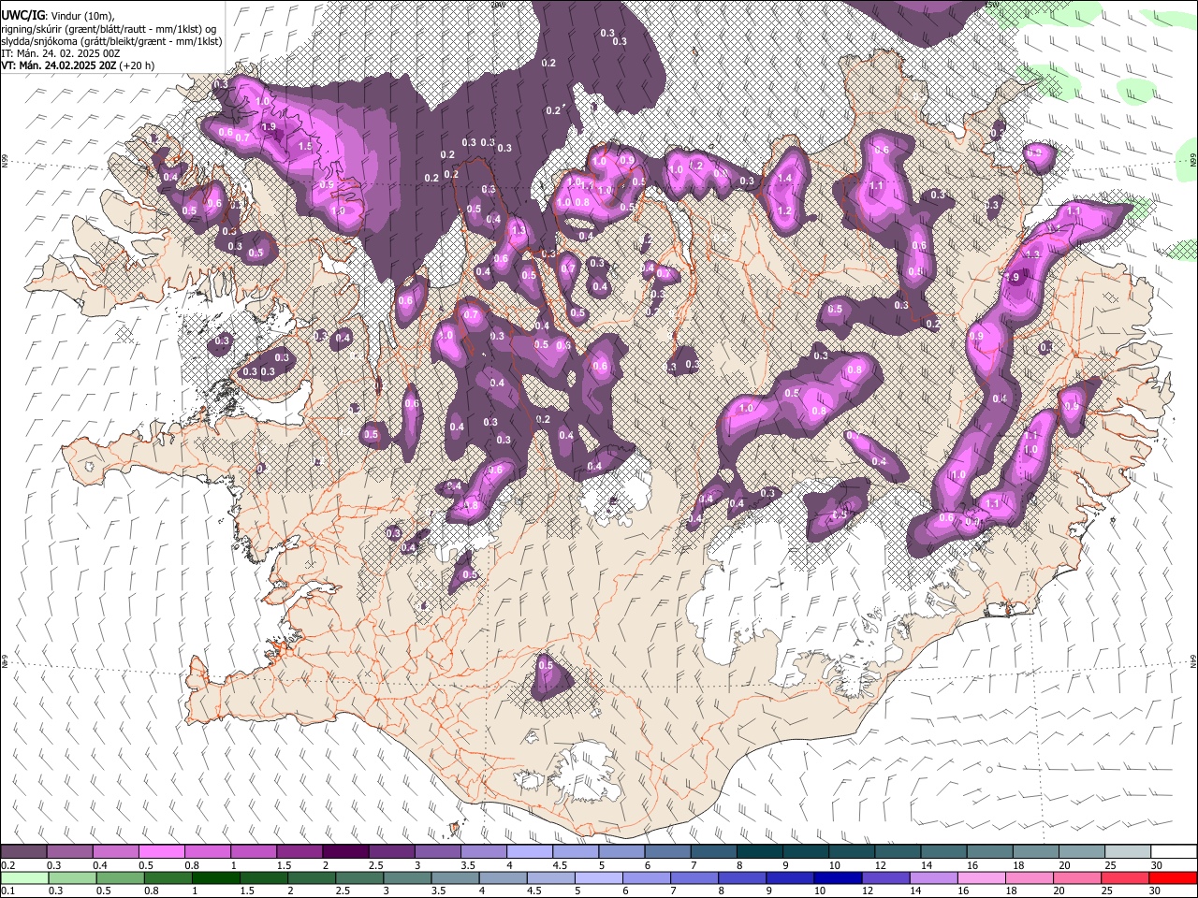Click the 'slydda/snjókoma (grátt/bleikt/grænt' description line

tap(111, 41)
